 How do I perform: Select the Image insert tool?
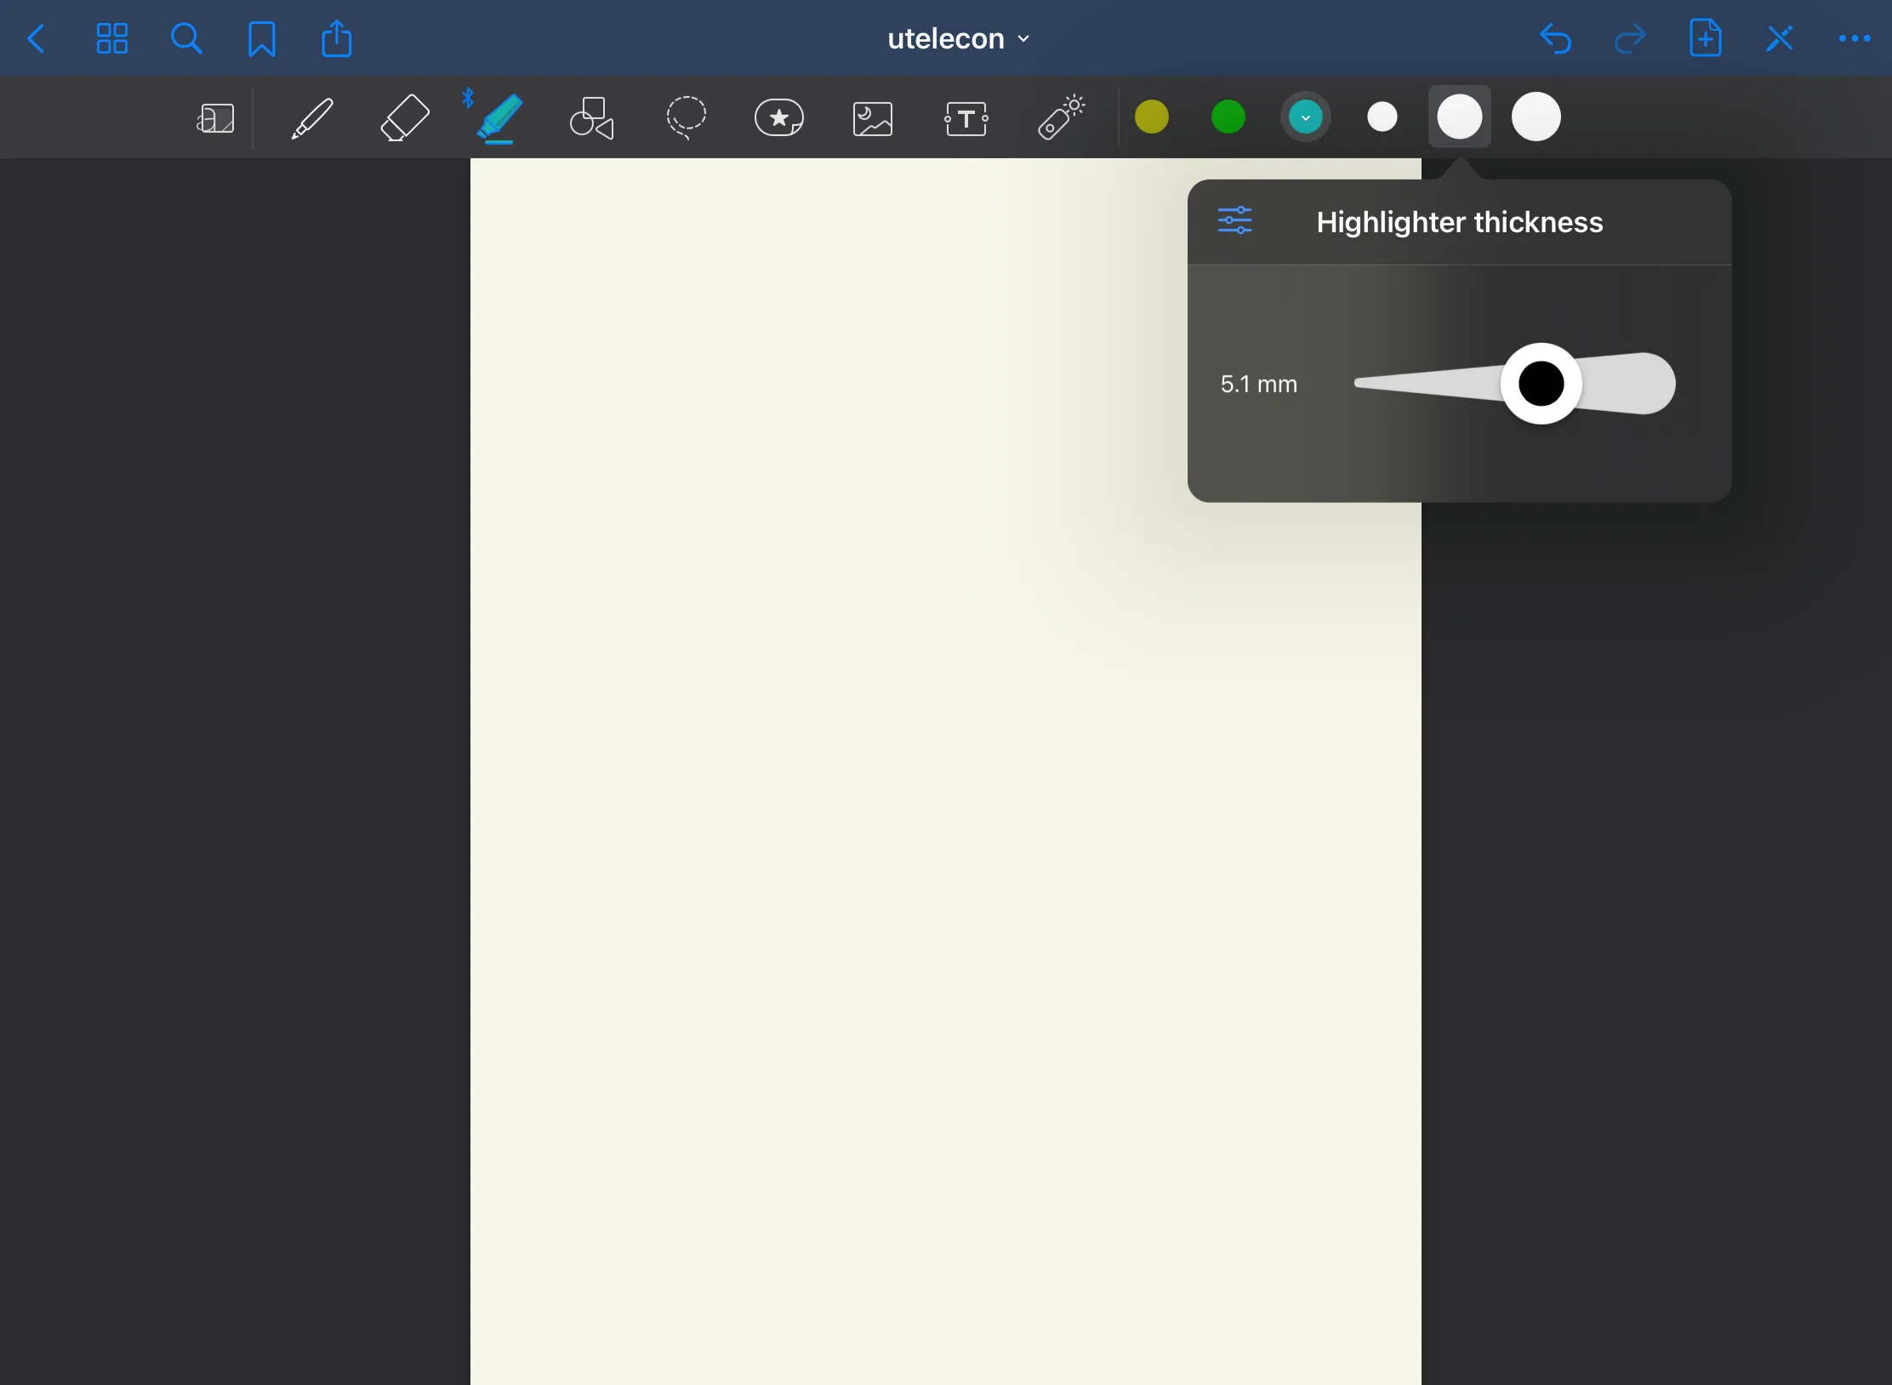[x=872, y=118]
